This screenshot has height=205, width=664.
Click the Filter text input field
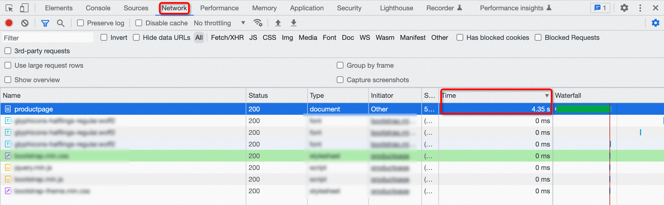[47, 38]
